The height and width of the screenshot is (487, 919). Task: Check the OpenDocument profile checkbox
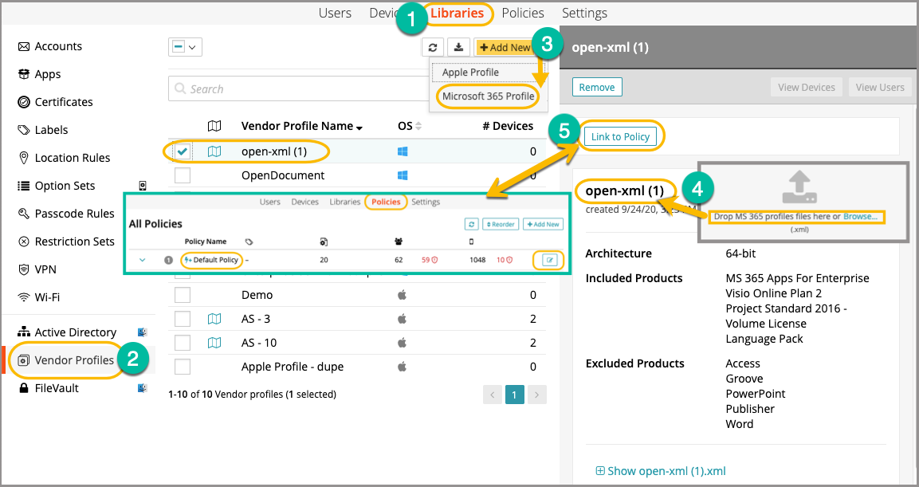(183, 175)
